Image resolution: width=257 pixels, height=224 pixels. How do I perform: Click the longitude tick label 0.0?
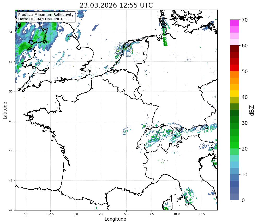[x=76, y=214]
